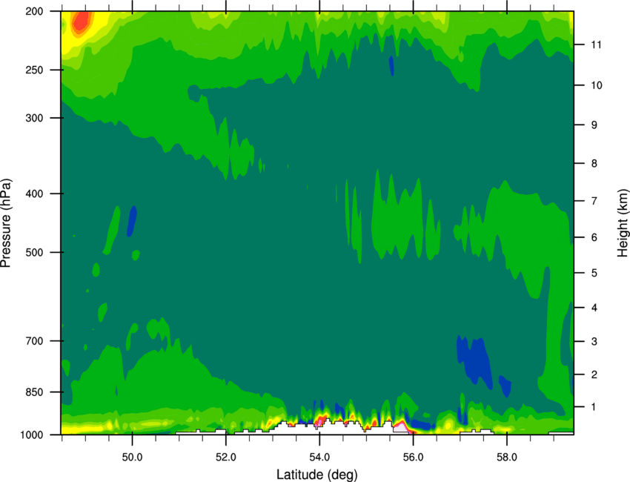Click the red maximum near 200 hPa
This screenshot has width=630, height=482.
click(x=82, y=22)
